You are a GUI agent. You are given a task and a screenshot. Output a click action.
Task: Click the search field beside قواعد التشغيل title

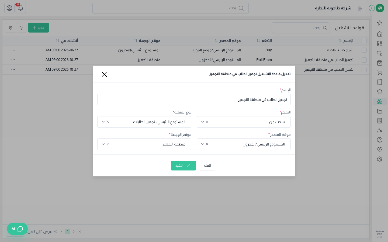click(x=300, y=28)
